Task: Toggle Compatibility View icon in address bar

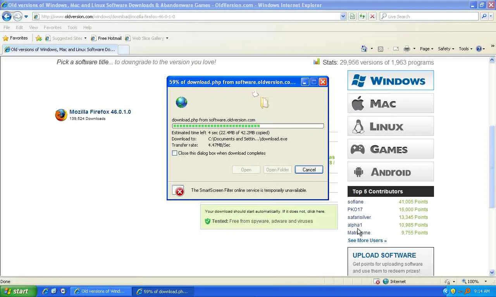Action: click(x=352, y=17)
